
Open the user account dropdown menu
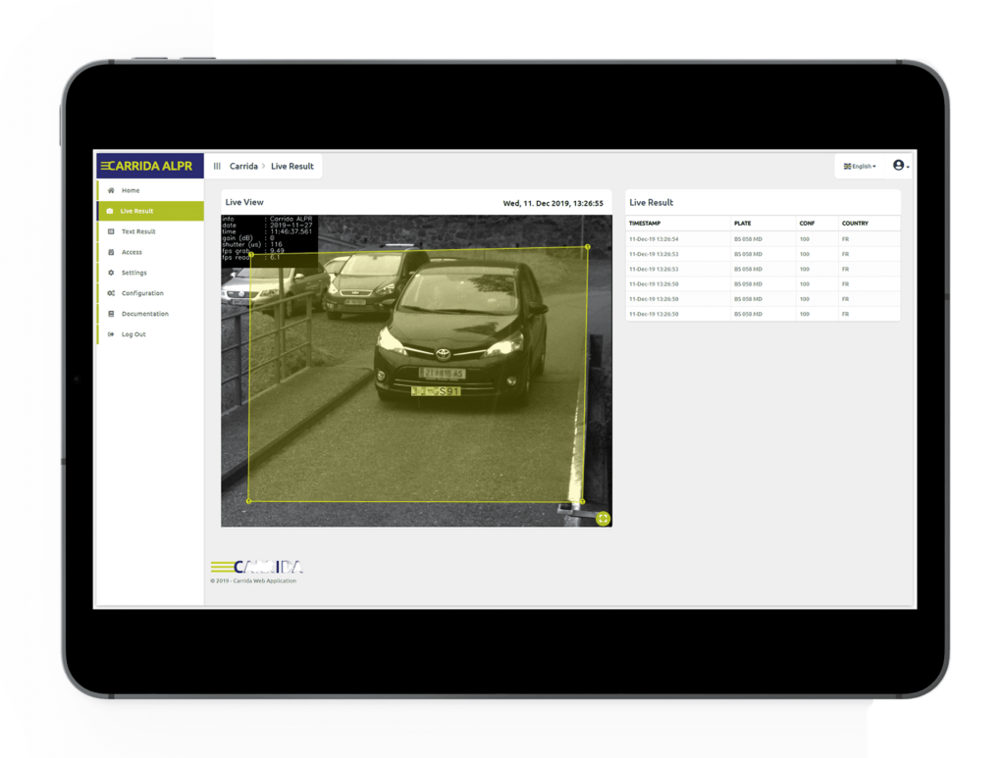[900, 166]
